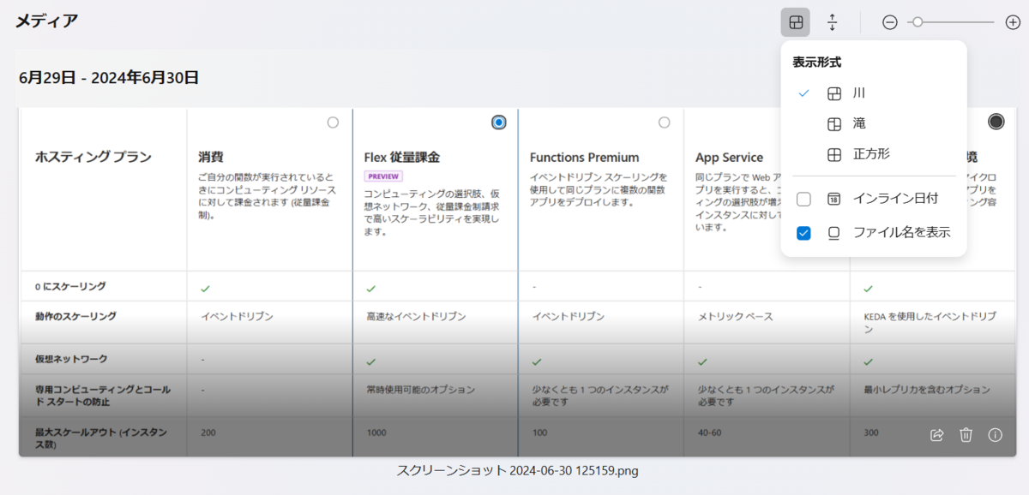The image size is (1029, 495).
Task: Click the calendar icon beside インライン日付
Action: tap(833, 199)
